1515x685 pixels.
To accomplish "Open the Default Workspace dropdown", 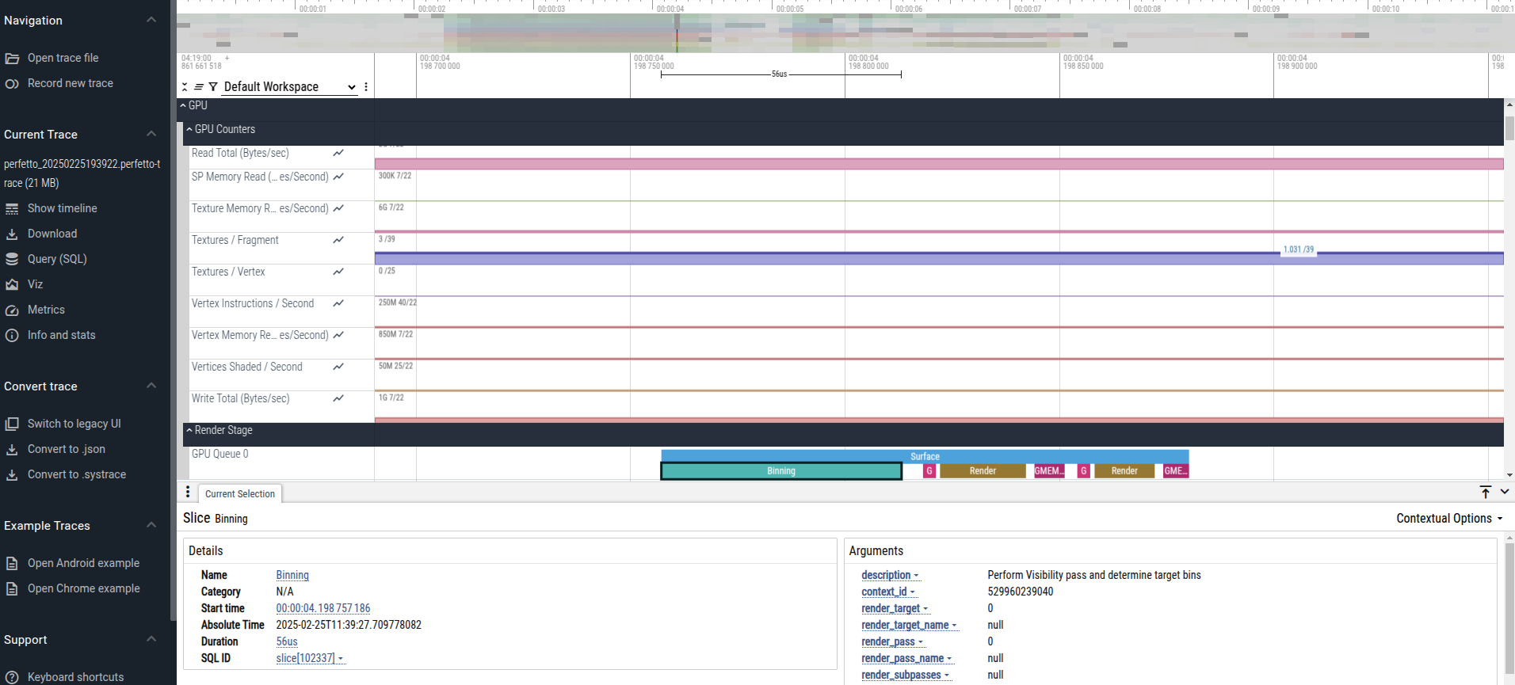I will [x=290, y=87].
